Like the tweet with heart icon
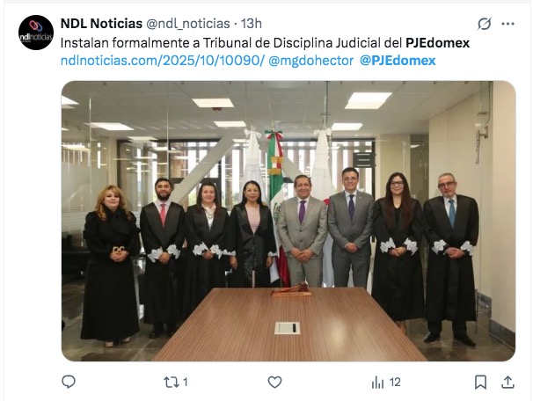533x401 pixels. (x=274, y=383)
